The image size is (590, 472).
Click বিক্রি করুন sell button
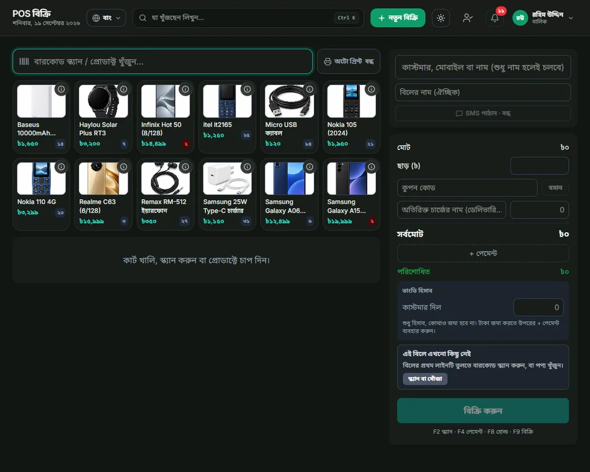coord(483,411)
